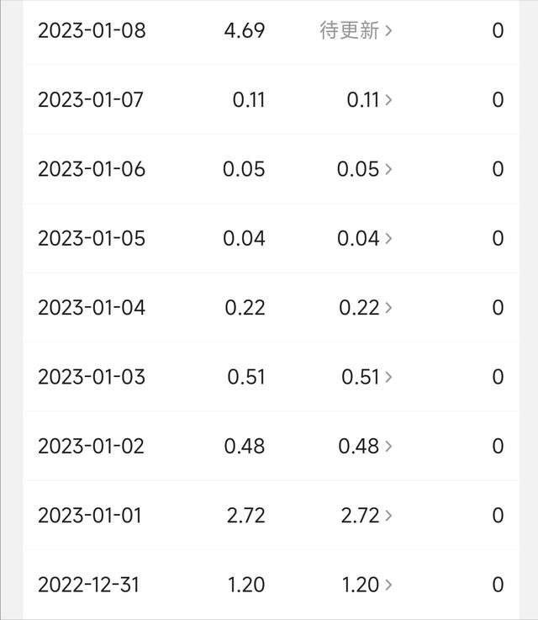Image resolution: width=538 pixels, height=620 pixels.
Task: Tap the chevron beside 0.48 on 2023-01-02
Action: pyautogui.click(x=388, y=446)
